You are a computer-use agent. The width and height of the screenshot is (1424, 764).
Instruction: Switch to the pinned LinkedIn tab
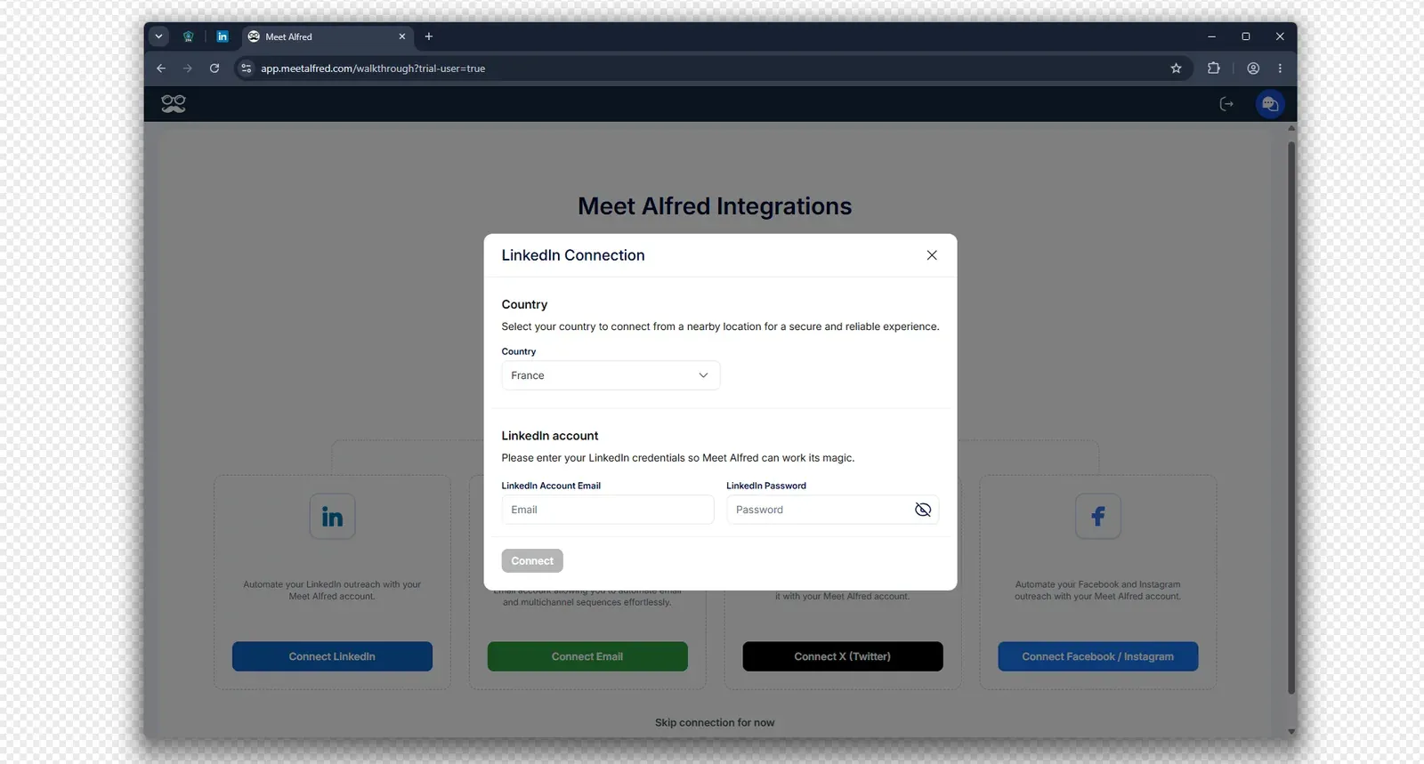point(222,36)
